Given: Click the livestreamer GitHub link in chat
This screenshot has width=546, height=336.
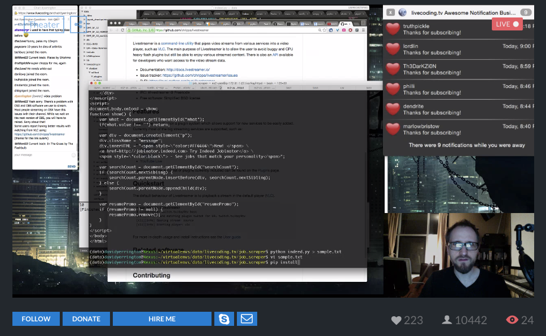Looking at the screenshot, I should [x=39, y=134].
